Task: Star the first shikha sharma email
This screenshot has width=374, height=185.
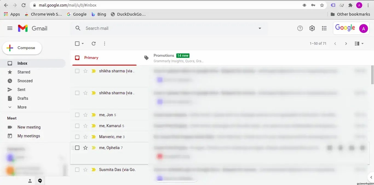Action: [x=85, y=71]
